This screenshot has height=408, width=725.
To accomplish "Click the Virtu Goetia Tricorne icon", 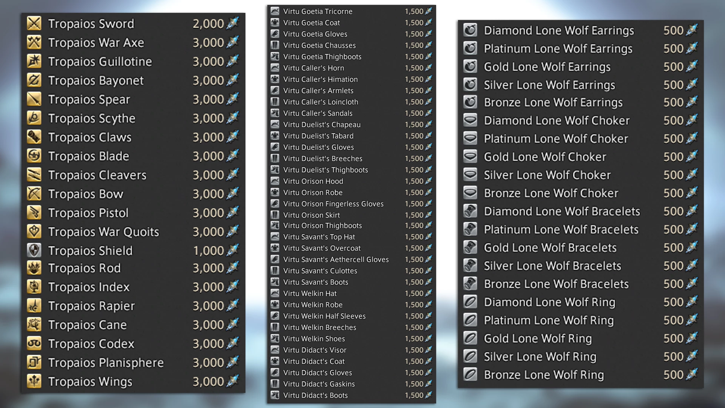I will [x=275, y=11].
